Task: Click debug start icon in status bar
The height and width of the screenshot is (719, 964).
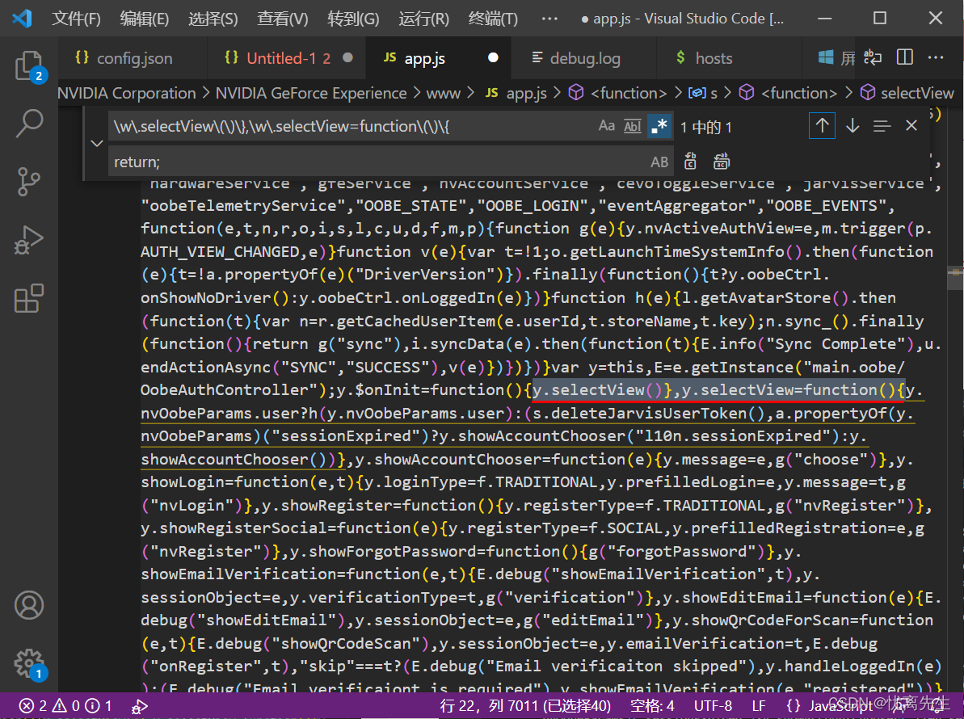Action: click(x=140, y=707)
